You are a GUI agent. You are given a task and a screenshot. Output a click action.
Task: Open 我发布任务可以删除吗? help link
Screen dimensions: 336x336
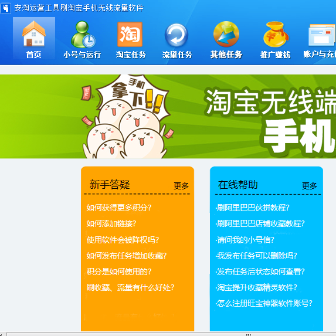256,256
